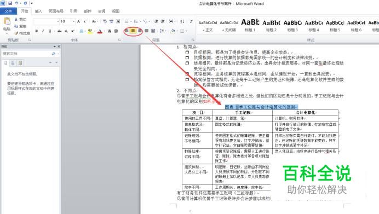The image size is (379, 214).
Task: Toggle Subscript formatting
Action: [x=66, y=31]
